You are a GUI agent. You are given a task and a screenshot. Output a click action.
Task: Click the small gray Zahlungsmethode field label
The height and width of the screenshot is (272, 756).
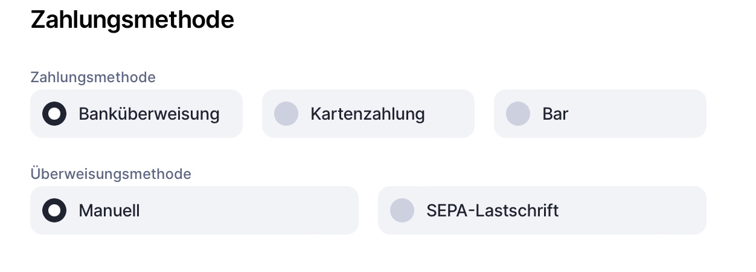(x=93, y=77)
